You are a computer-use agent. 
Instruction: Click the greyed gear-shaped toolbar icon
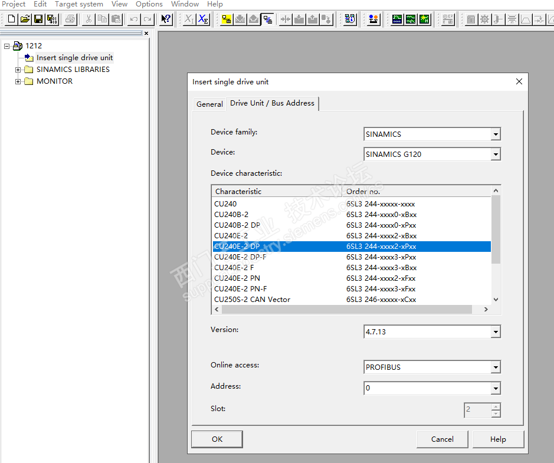(485, 19)
